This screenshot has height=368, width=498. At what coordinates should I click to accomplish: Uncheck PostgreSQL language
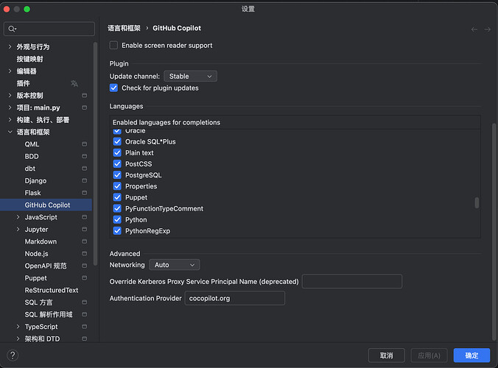coord(117,175)
